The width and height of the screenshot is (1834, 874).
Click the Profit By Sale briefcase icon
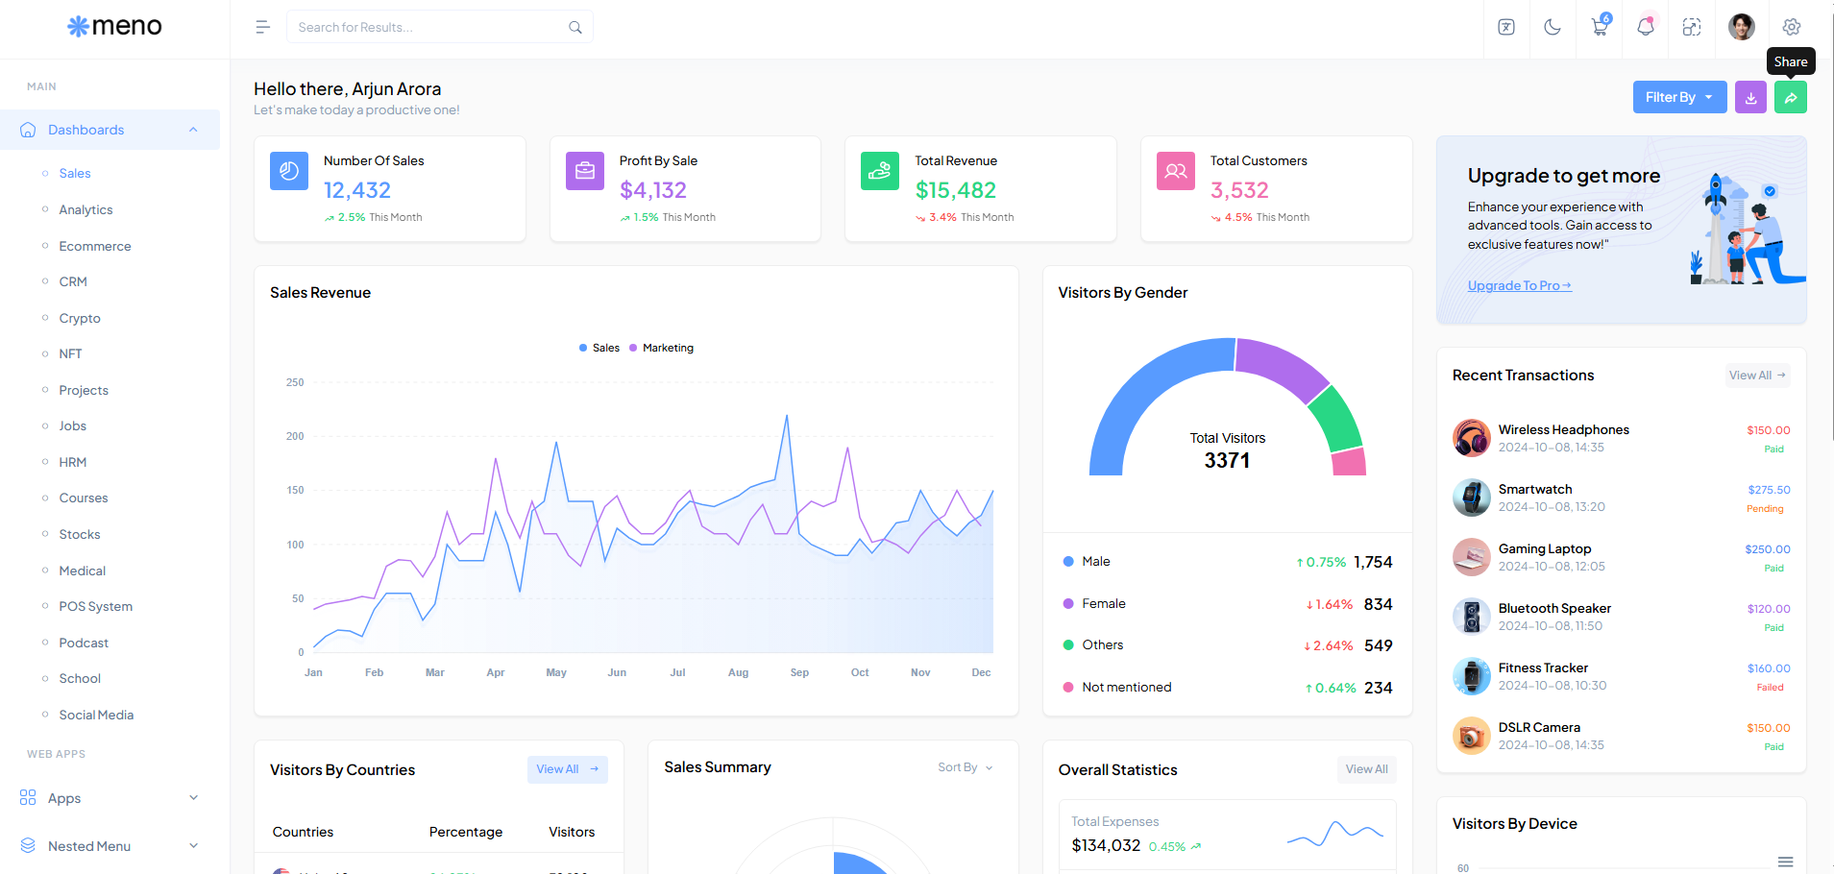click(585, 171)
